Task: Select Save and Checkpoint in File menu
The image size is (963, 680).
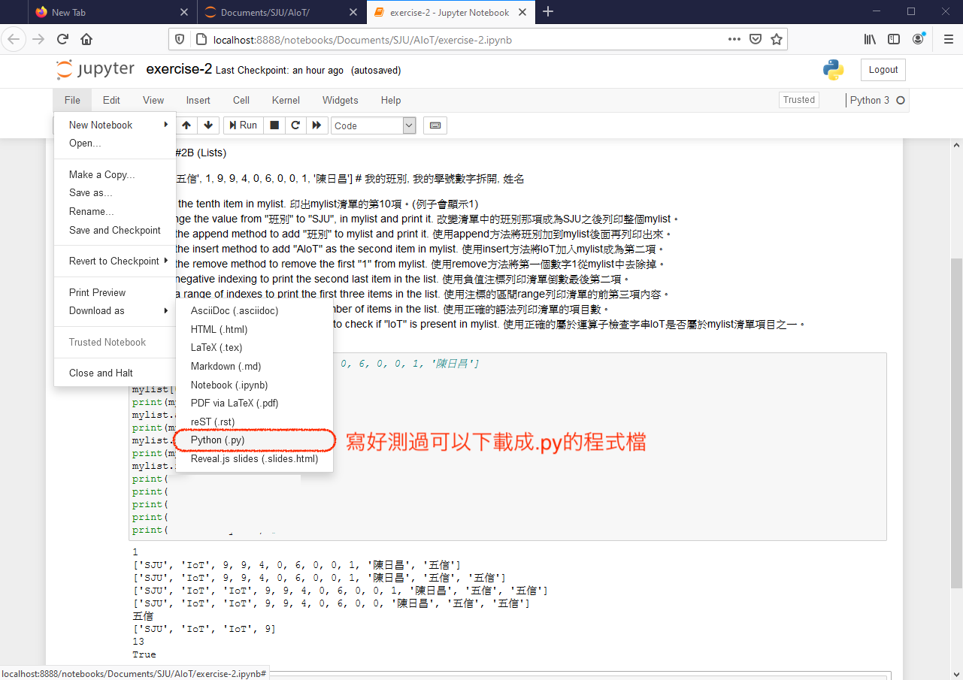Action: (x=114, y=230)
